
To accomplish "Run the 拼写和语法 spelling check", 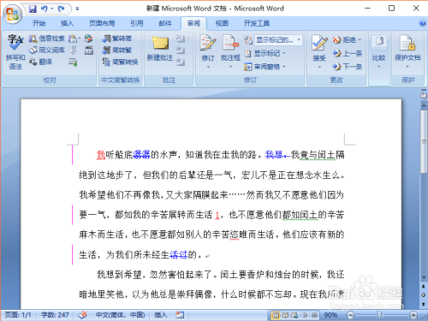I will point(15,52).
